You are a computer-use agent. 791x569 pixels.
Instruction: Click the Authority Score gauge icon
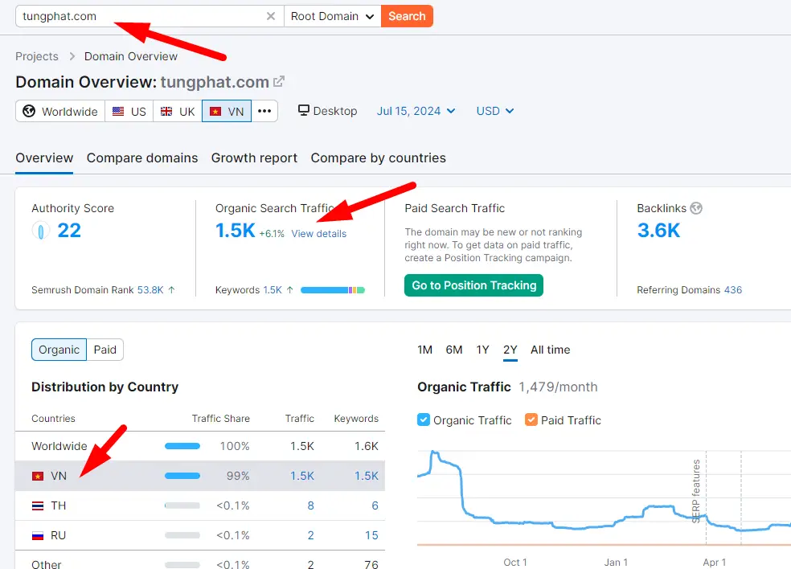click(41, 231)
